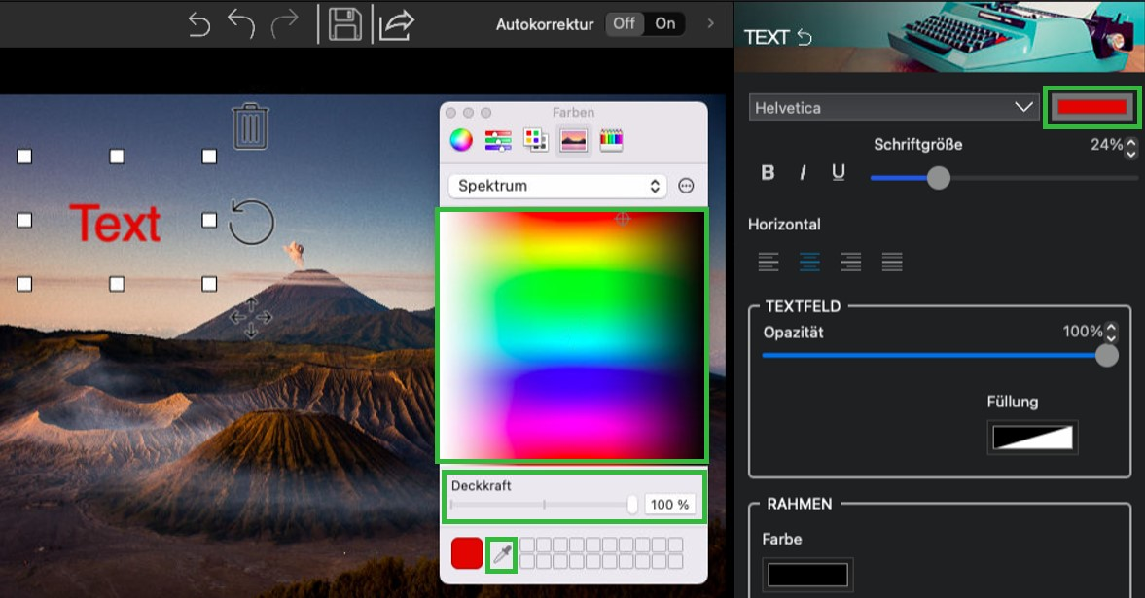Click the Deckkraft 100 % value field

click(669, 505)
